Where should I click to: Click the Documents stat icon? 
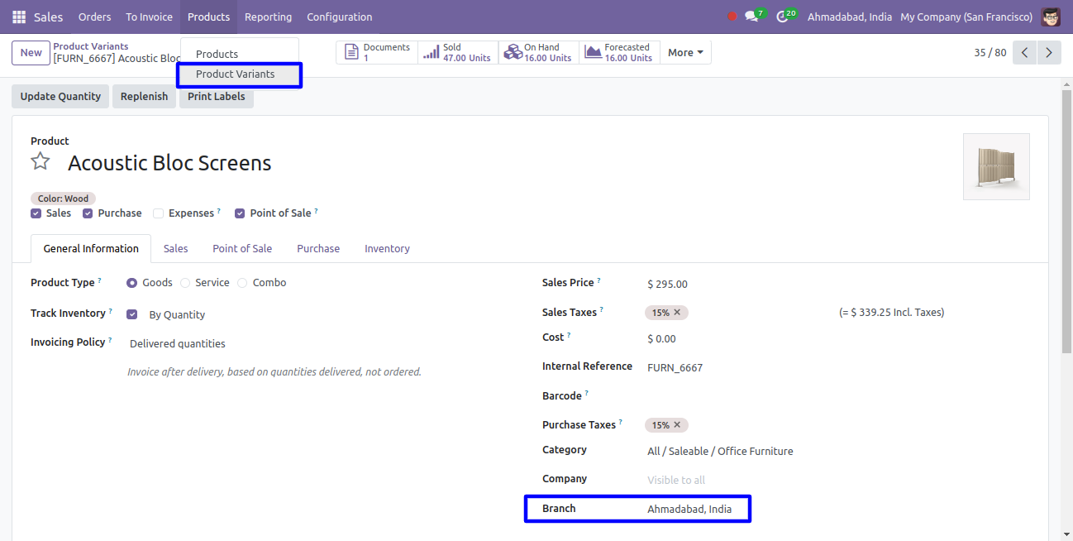[351, 53]
